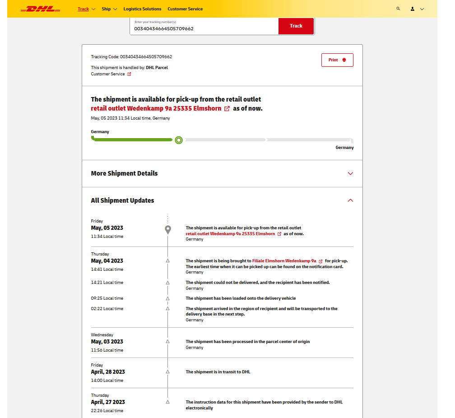The height and width of the screenshot is (418, 455).
Task: Click the tracking number input field
Action: (204, 28)
